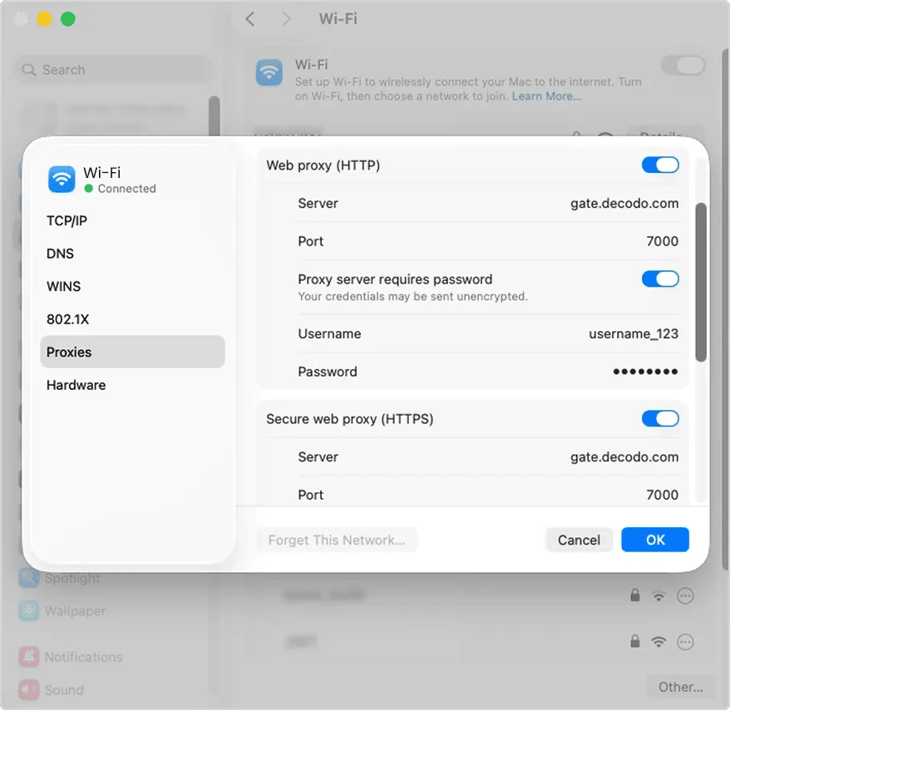Click the Username field value
Screen dimensions: 898x765
(633, 334)
